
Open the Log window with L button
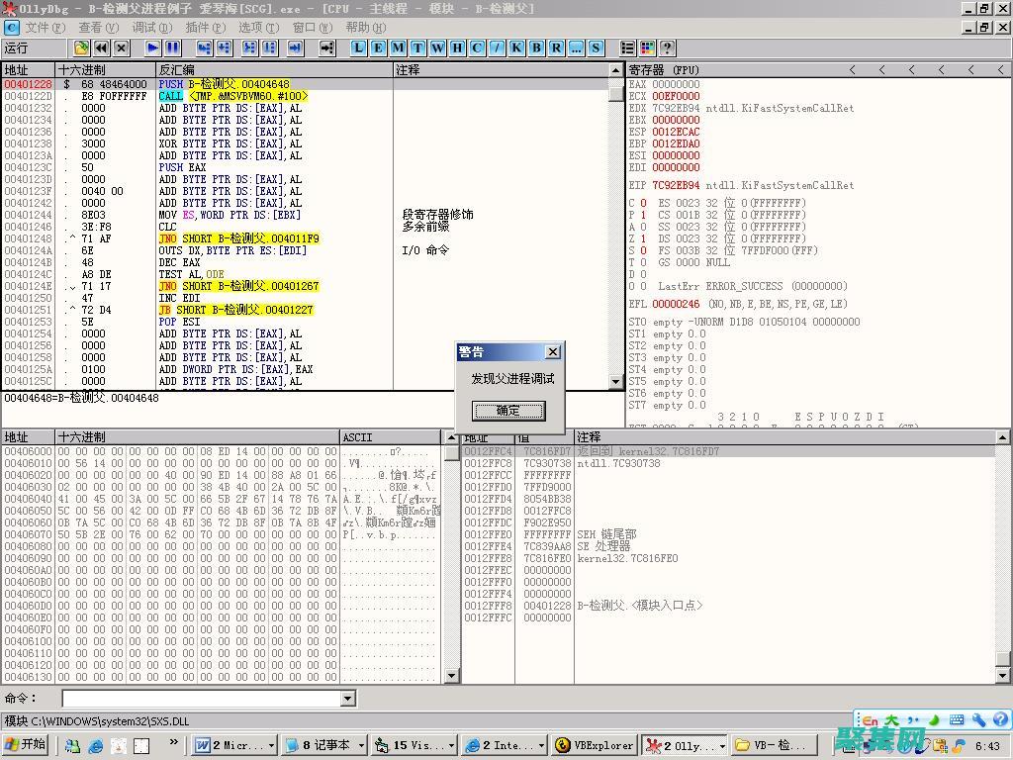coord(358,47)
